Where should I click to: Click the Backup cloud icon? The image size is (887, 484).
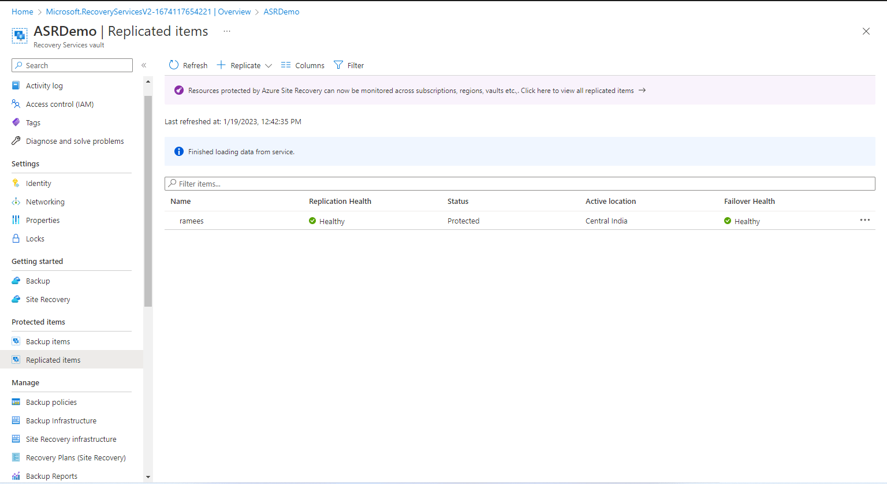(x=16, y=281)
